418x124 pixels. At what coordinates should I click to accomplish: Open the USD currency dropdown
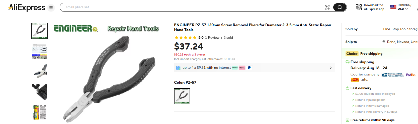point(403,9)
